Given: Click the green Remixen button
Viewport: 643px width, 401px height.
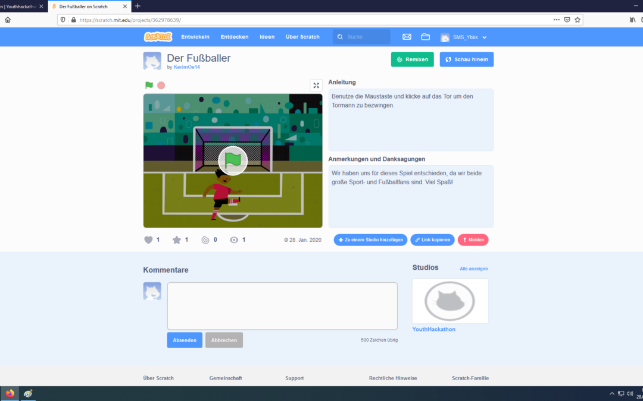Looking at the screenshot, I should point(412,59).
